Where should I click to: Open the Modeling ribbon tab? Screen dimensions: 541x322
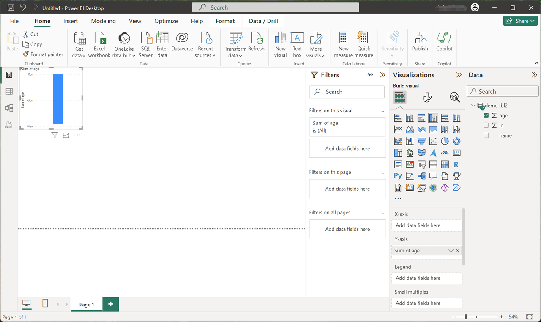[103, 21]
